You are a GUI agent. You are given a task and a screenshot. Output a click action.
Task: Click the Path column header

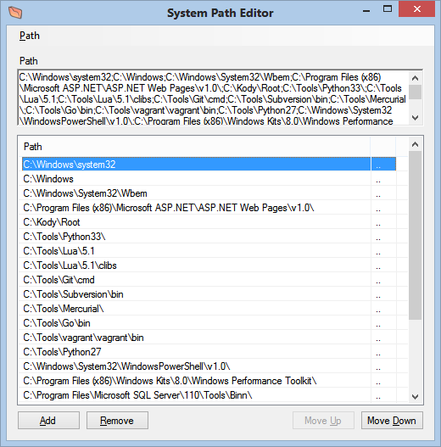pyautogui.click(x=194, y=147)
